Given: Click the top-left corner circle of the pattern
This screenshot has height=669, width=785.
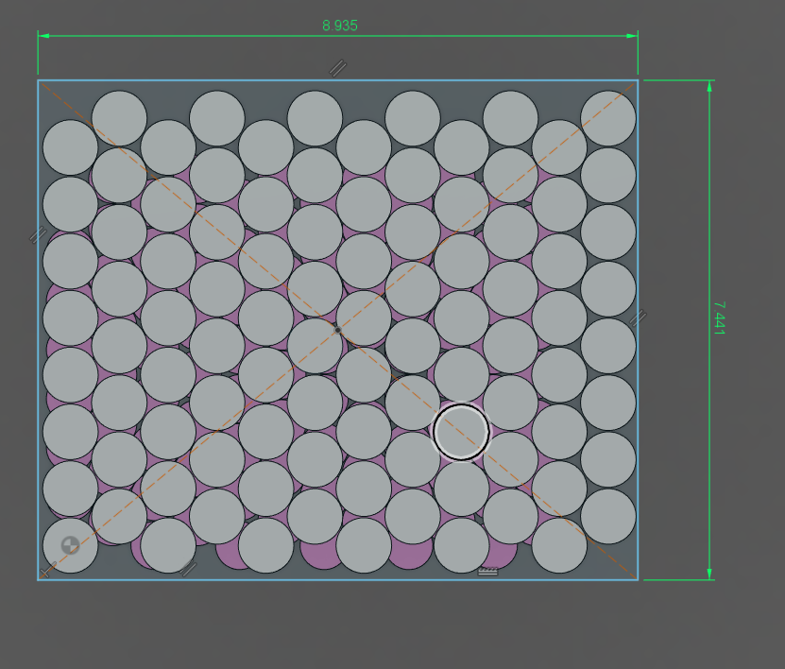Looking at the screenshot, I should 71,147.
